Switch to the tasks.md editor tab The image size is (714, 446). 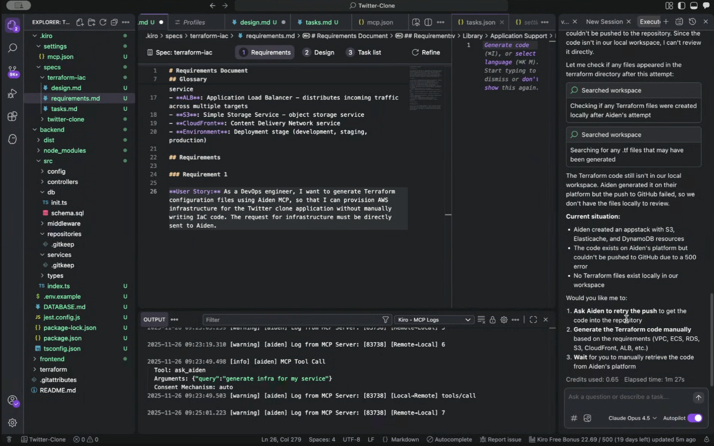coord(318,22)
